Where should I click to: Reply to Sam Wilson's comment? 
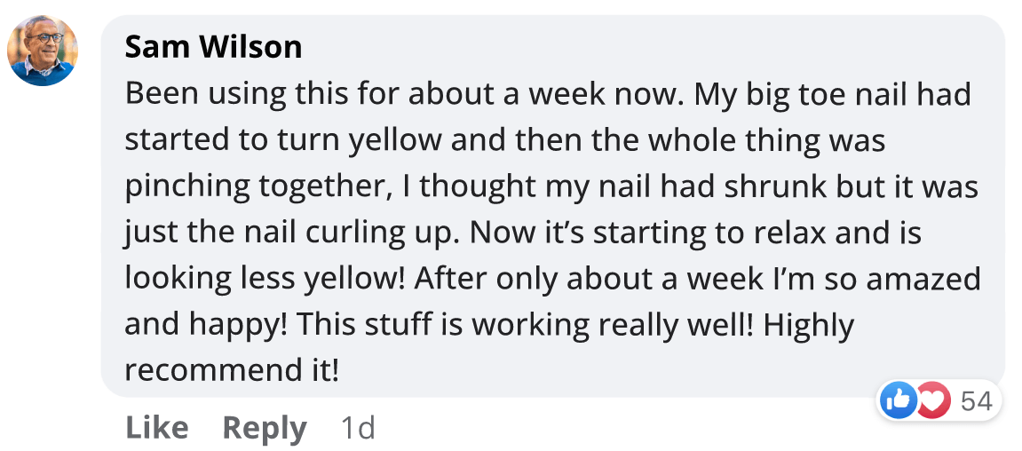click(x=264, y=428)
